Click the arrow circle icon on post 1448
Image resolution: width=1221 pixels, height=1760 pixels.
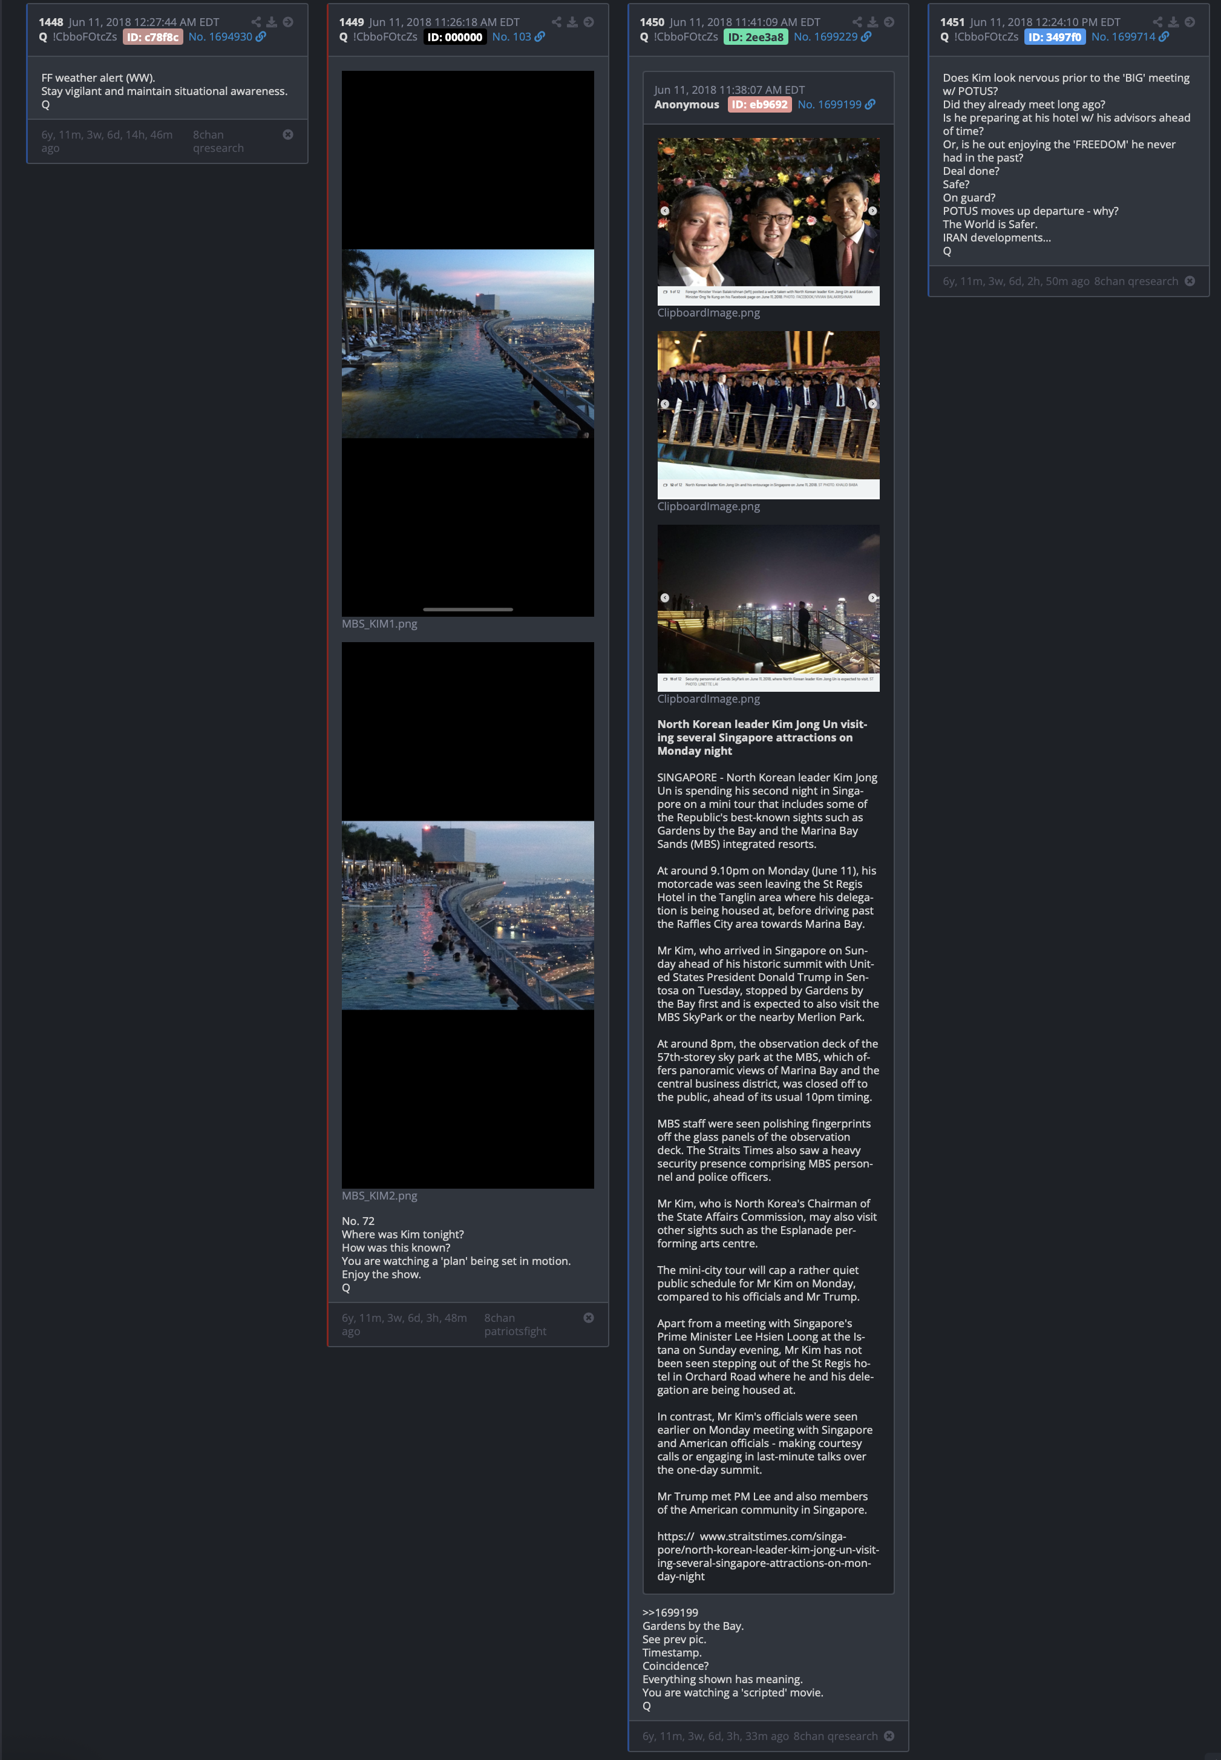[287, 22]
